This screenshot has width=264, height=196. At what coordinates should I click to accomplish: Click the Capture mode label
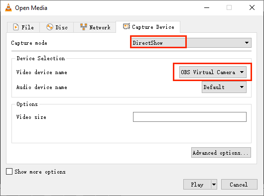tap(29, 43)
